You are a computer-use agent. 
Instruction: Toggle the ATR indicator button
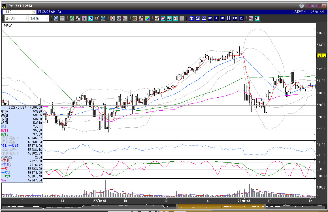pyautogui.click(x=222, y=18)
